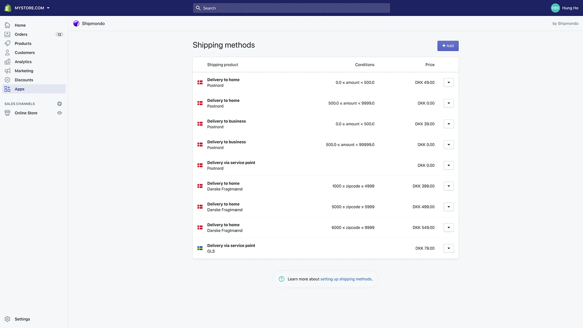Screen dimensions: 583x328
Task: Click the Shipmondo app logo icon
Action: pos(76,23)
